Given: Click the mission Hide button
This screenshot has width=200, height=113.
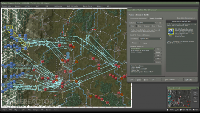Looking at the screenshot, I should (158, 59).
